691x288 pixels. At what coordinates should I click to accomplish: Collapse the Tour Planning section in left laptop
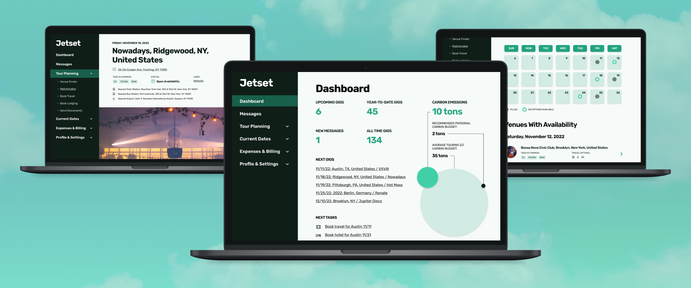pos(91,73)
